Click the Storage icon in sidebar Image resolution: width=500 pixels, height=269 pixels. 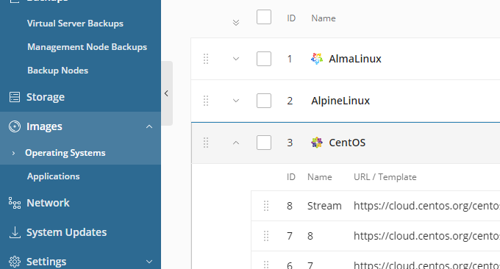[15, 97]
